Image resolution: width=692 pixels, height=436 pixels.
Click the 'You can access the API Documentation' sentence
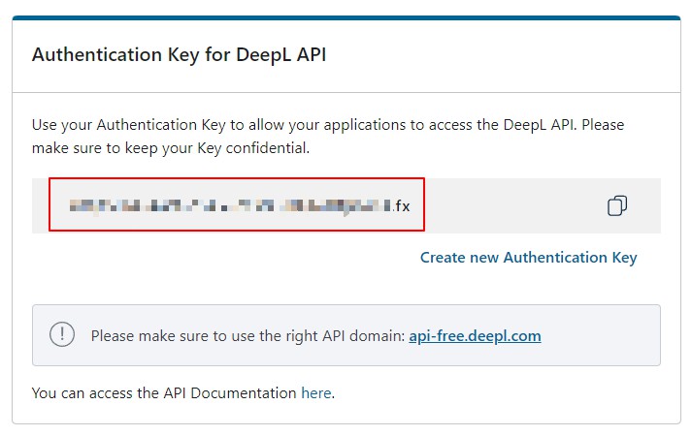point(164,392)
